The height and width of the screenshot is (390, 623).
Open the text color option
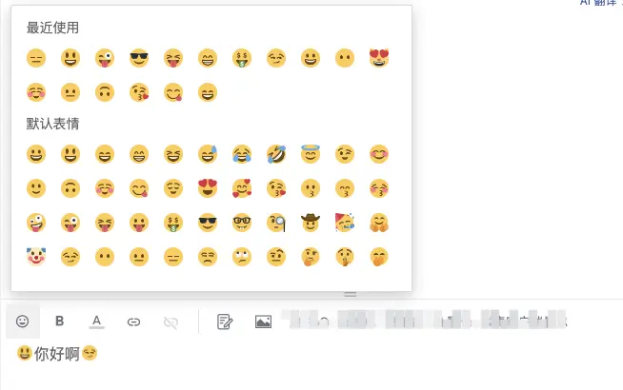click(x=96, y=322)
